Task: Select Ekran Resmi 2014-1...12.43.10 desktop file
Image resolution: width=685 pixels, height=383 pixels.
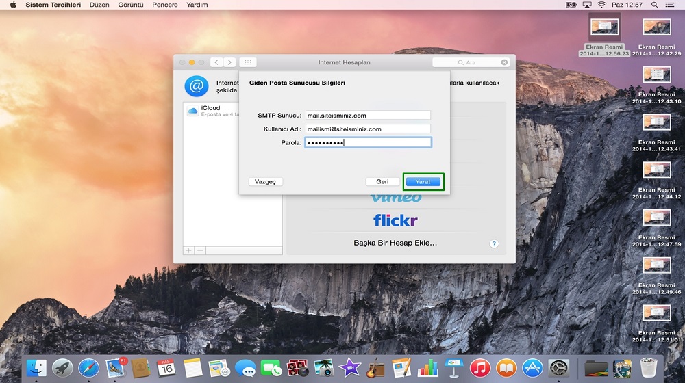Action: point(657,85)
